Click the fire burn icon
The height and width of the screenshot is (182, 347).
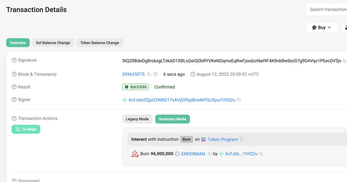point(135,154)
